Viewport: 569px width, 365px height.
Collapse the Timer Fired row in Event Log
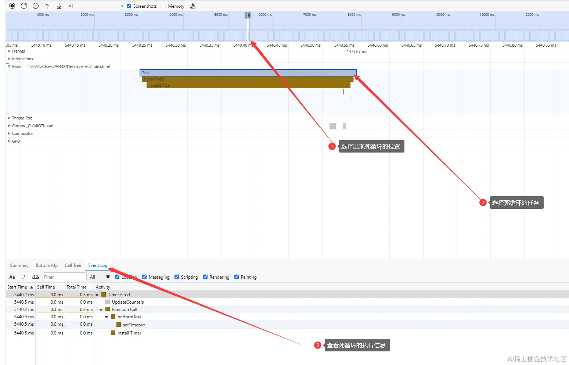pos(97,295)
